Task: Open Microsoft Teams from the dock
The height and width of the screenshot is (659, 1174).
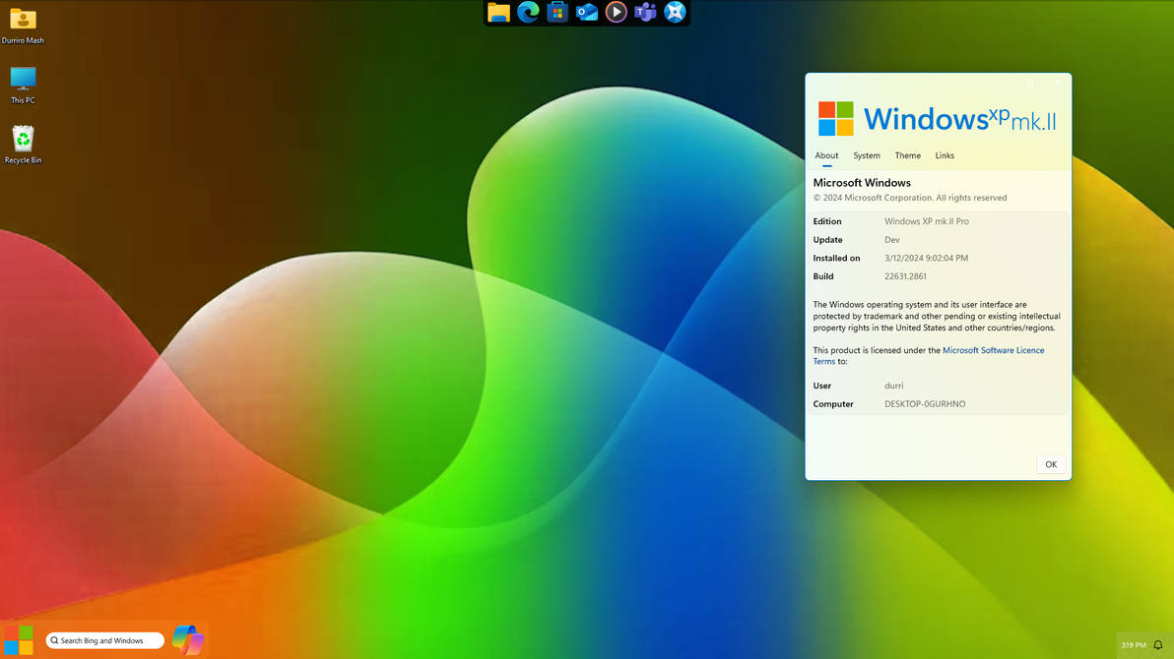Action: coord(645,12)
